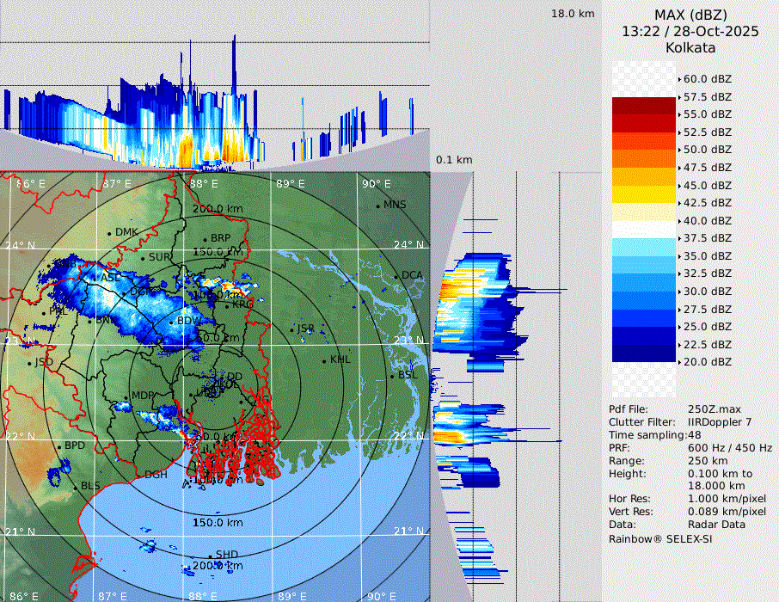Select the SHD station marker
The height and width of the screenshot is (602, 779).
pos(210,556)
